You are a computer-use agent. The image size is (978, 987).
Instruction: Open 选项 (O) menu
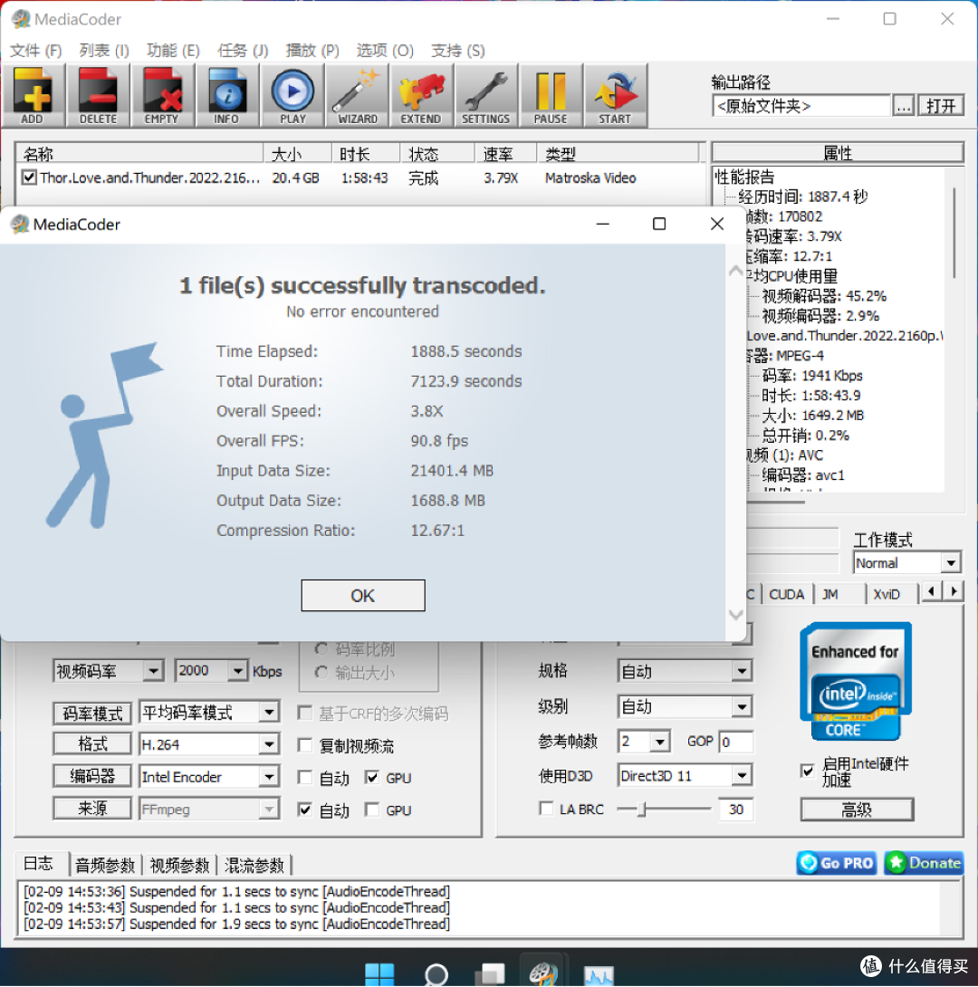pos(385,51)
